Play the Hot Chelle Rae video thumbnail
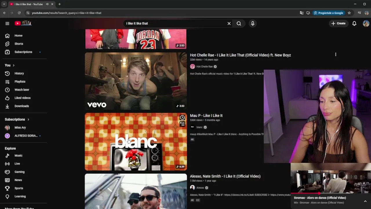 136,81
